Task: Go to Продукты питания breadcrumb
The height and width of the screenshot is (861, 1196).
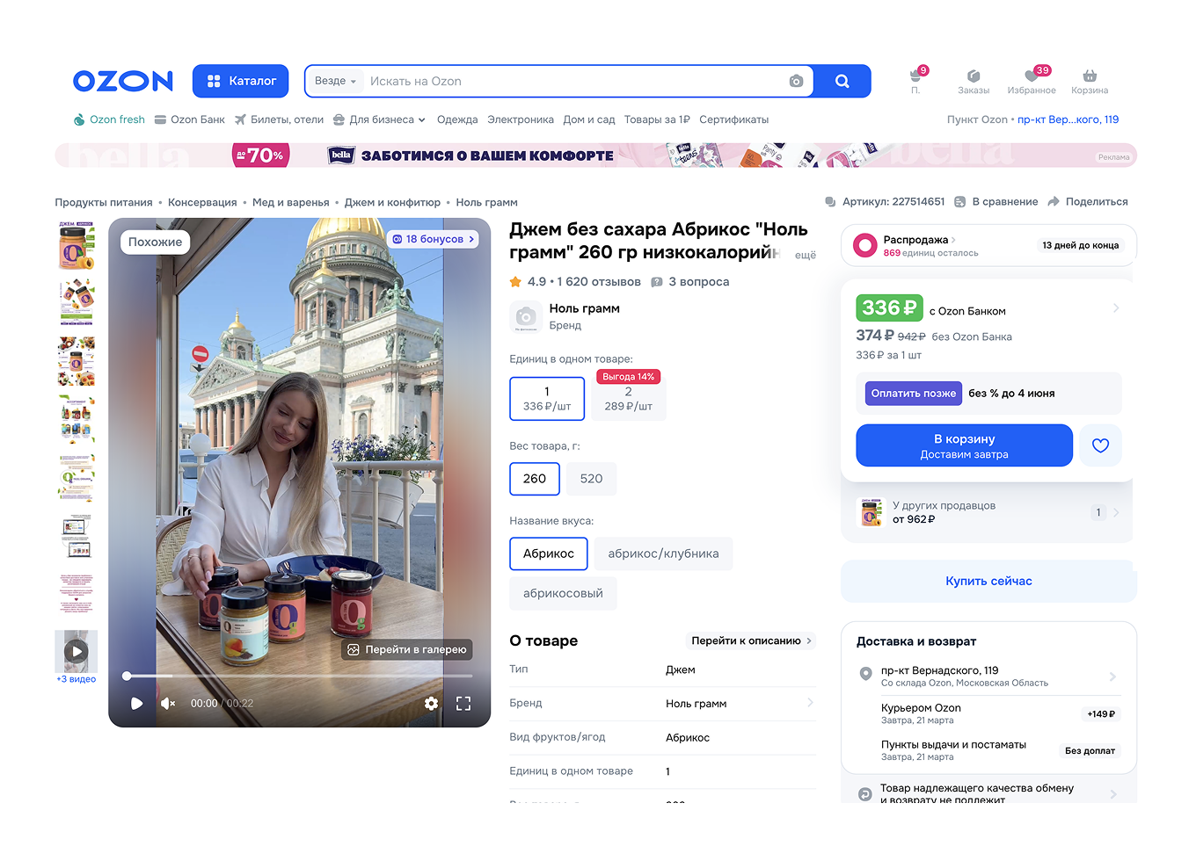Action: 104,202
